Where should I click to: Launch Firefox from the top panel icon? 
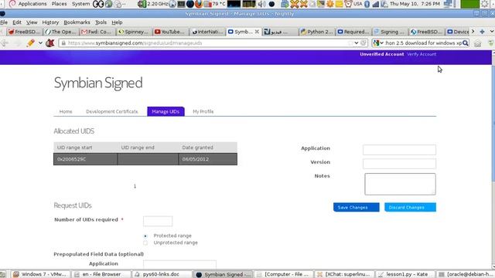[199, 4]
